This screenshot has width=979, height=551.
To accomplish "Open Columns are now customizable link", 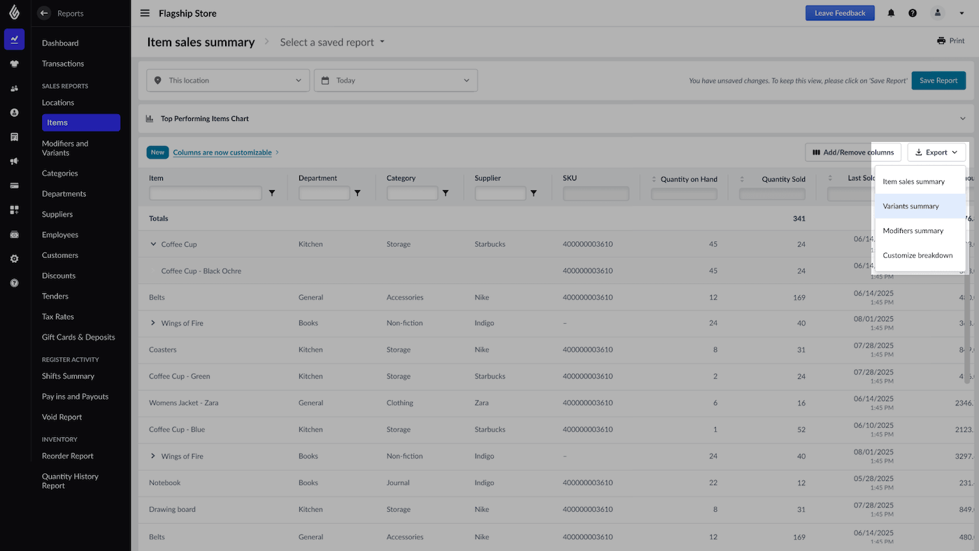I will (222, 152).
